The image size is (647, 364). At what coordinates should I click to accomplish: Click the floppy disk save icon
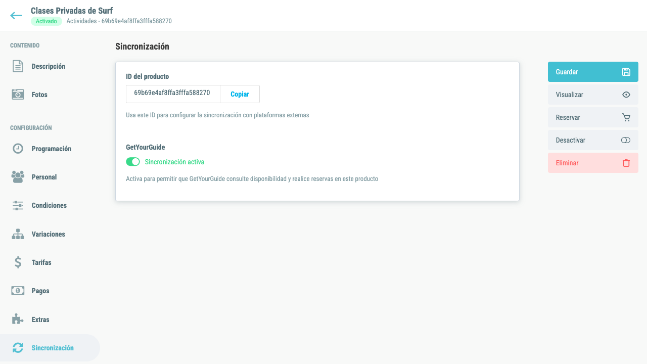point(626,72)
